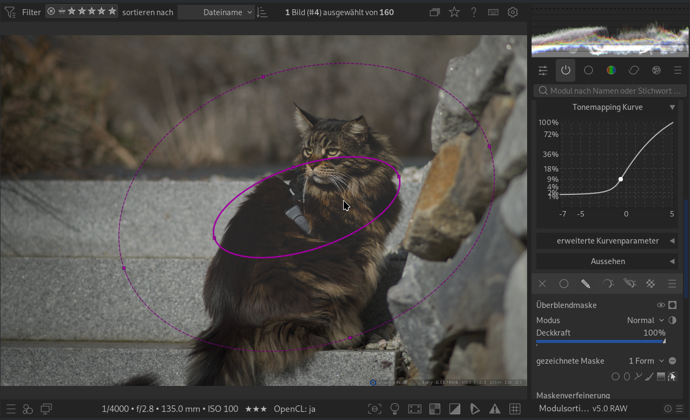Open the gear settings preferences
This screenshot has width=690, height=420.
(512, 12)
